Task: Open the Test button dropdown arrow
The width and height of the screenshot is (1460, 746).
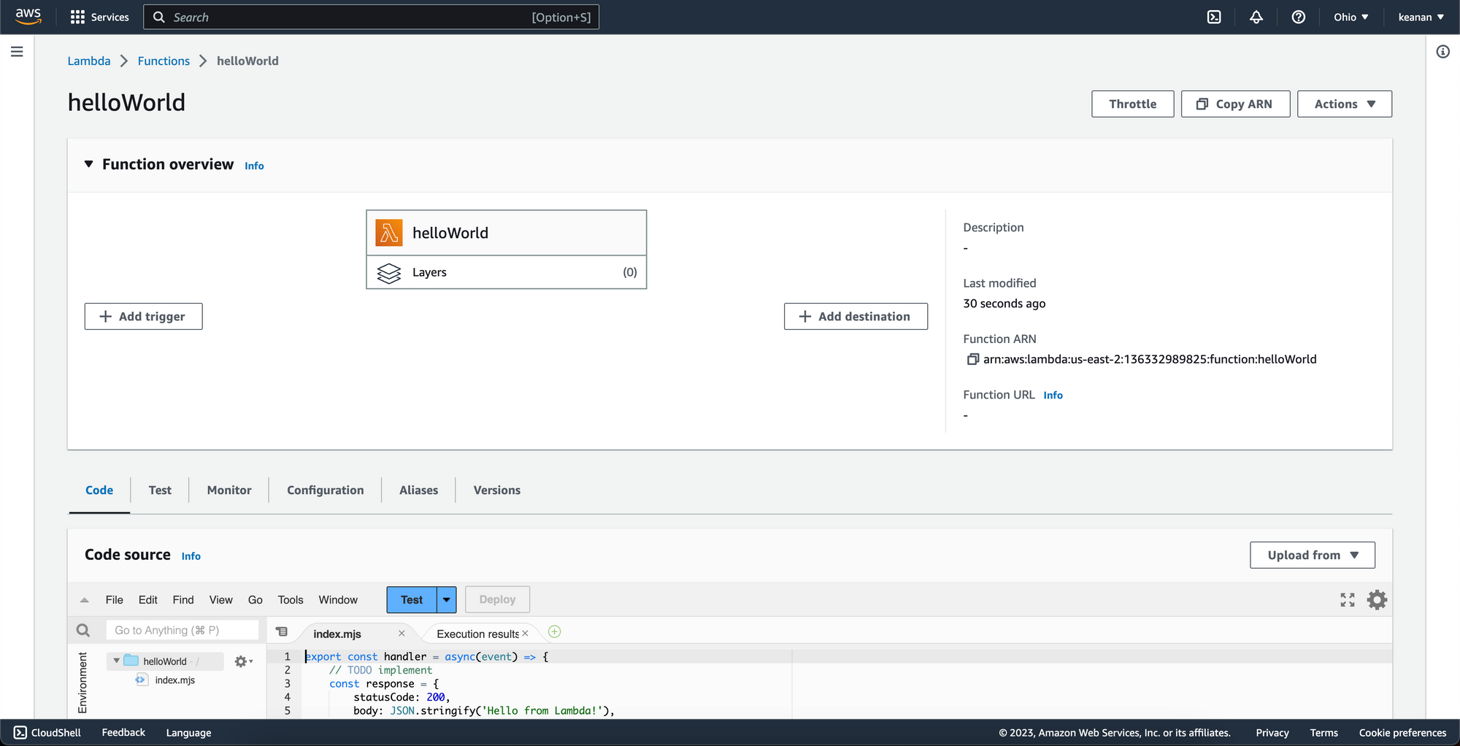Action: 446,600
